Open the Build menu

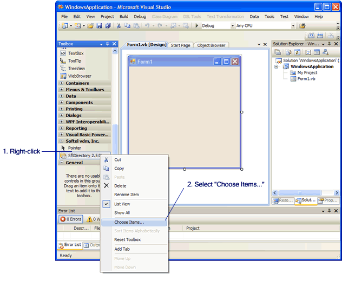coord(124,17)
